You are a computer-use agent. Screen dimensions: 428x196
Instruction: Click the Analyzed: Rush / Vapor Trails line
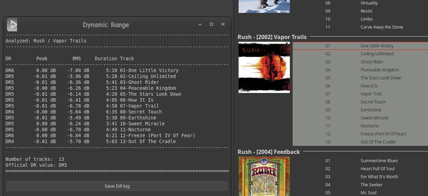46,41
